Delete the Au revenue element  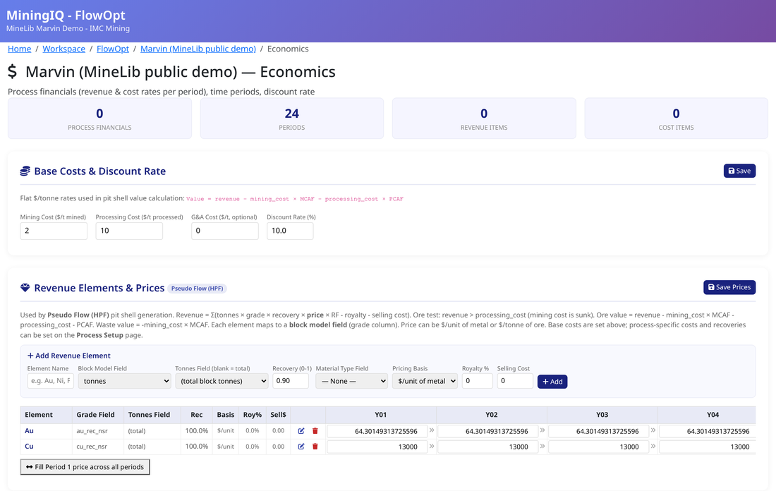(315, 431)
